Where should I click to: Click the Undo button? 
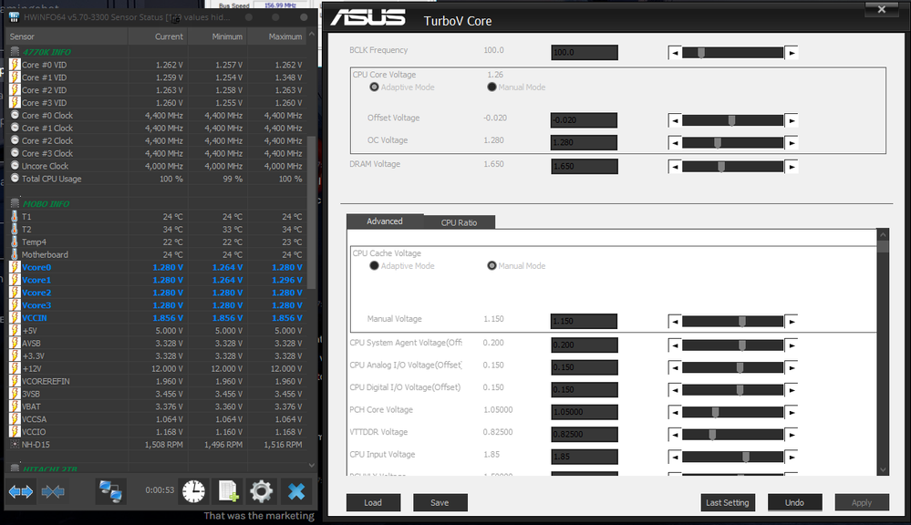click(795, 502)
